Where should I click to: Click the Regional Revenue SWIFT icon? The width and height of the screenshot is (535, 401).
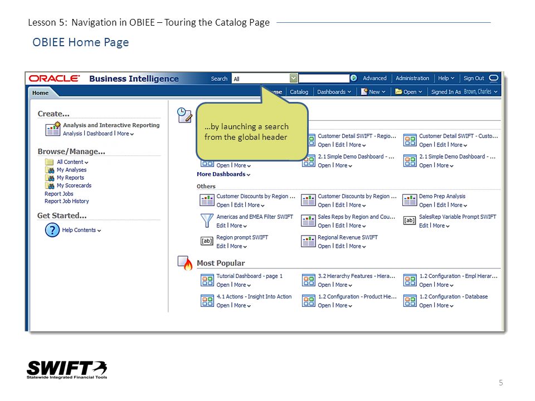tap(308, 241)
